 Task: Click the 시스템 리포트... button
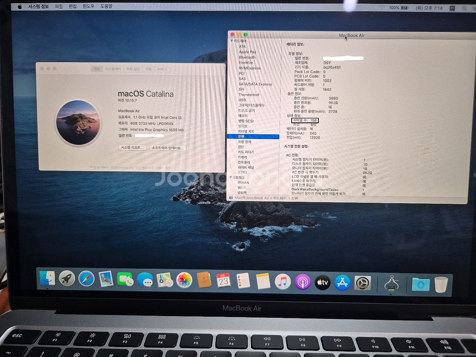132,148
